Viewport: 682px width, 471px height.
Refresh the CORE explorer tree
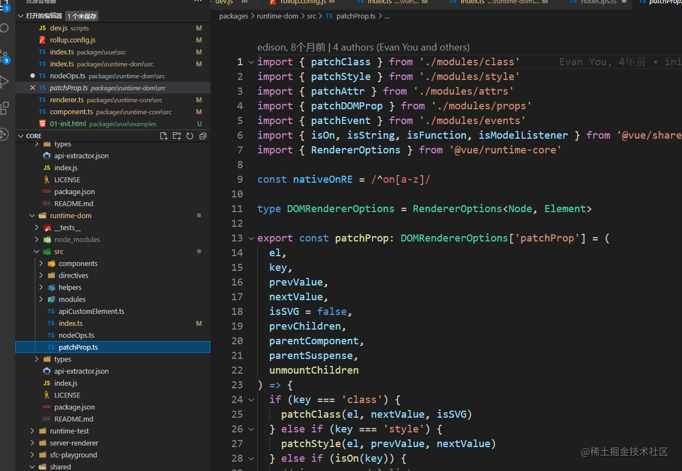pos(190,136)
